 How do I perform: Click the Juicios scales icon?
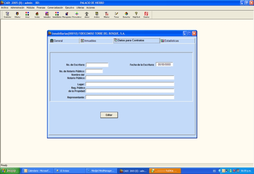pyautogui.click(x=86, y=15)
